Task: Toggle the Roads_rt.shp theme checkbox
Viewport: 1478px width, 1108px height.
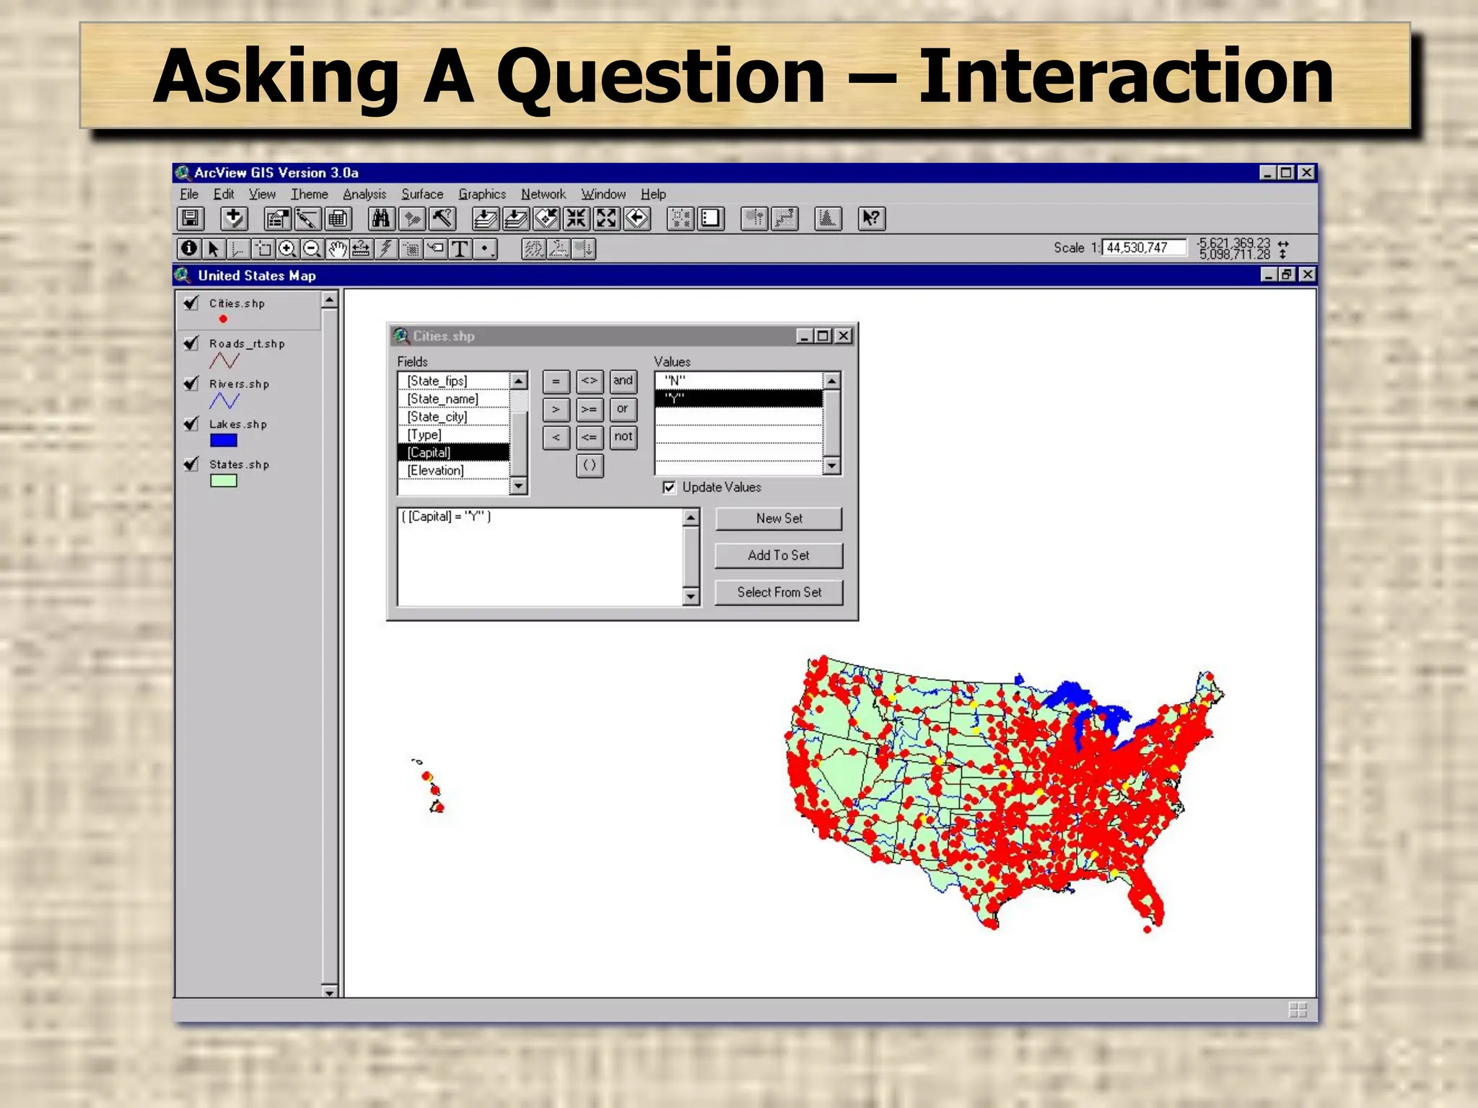Action: point(191,343)
